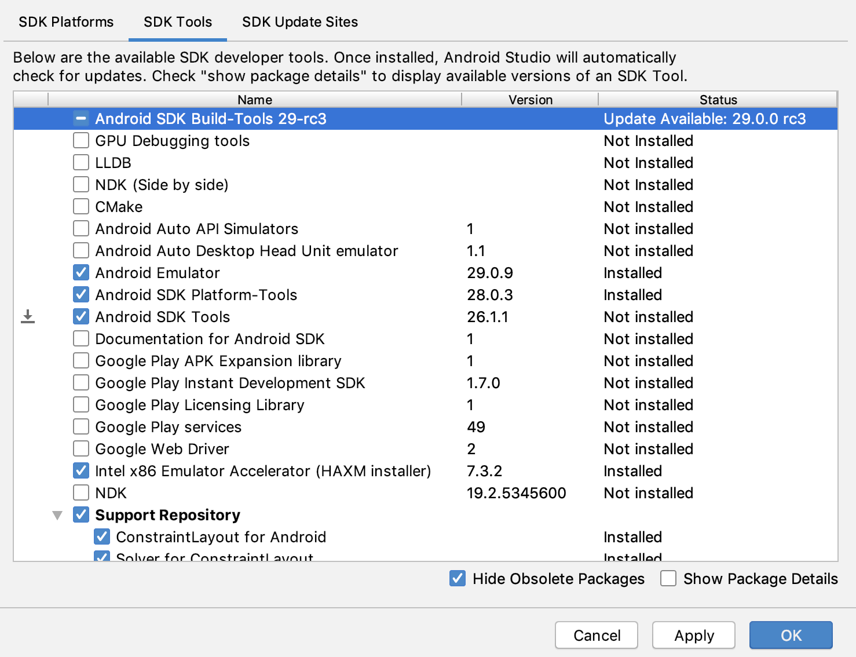Enable the CMake package
Viewport: 856px width, 657px height.
point(81,206)
